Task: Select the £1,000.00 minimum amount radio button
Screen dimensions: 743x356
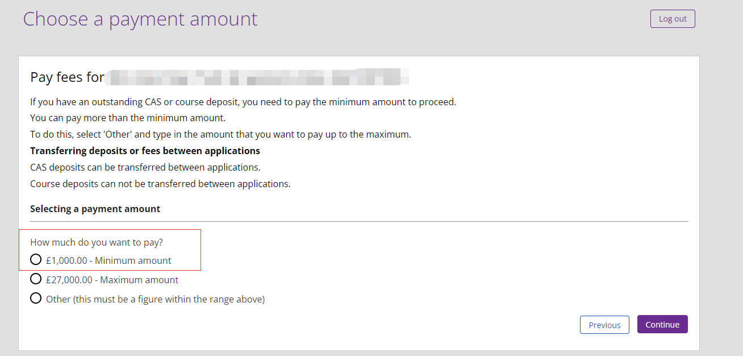Action: tap(36, 260)
